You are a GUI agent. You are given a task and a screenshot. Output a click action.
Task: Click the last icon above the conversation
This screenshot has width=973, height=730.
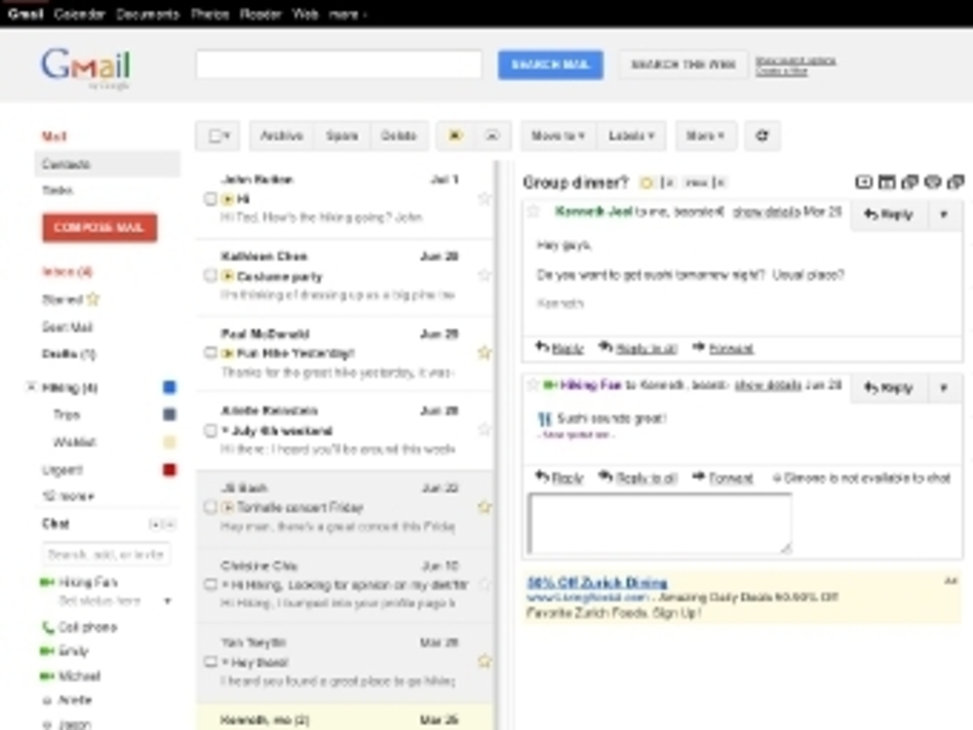point(956,182)
